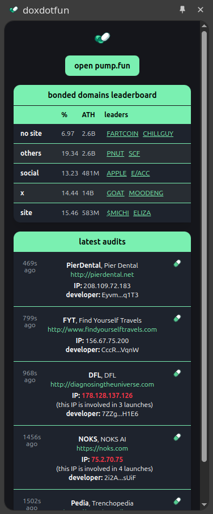Click the pill icon beside FYT audit
Screen dimensions: 213x514
click(177, 318)
